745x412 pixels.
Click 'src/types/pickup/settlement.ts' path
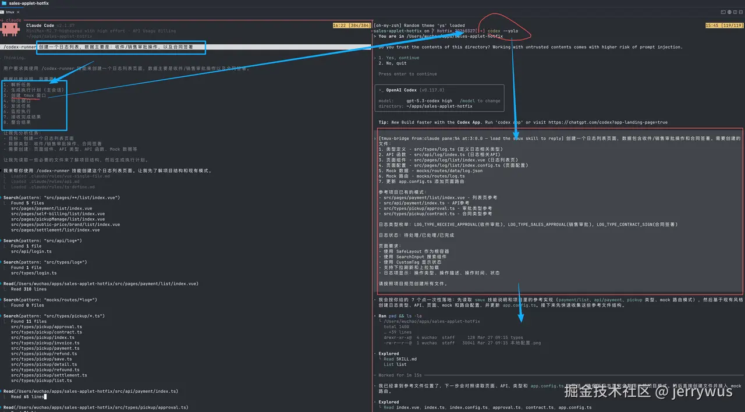click(x=49, y=375)
